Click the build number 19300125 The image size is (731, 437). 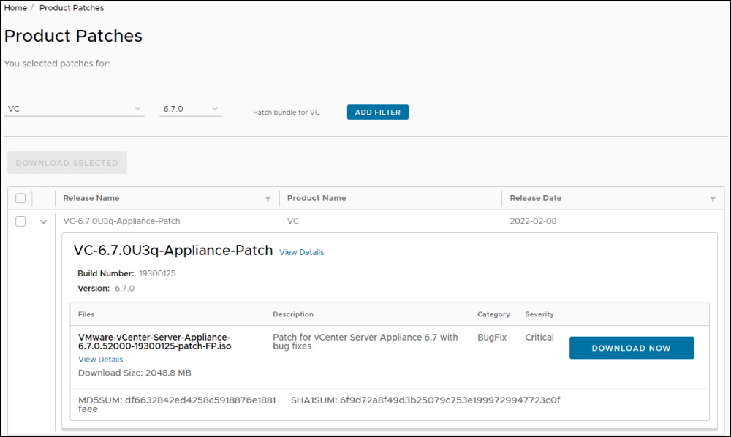click(x=158, y=273)
